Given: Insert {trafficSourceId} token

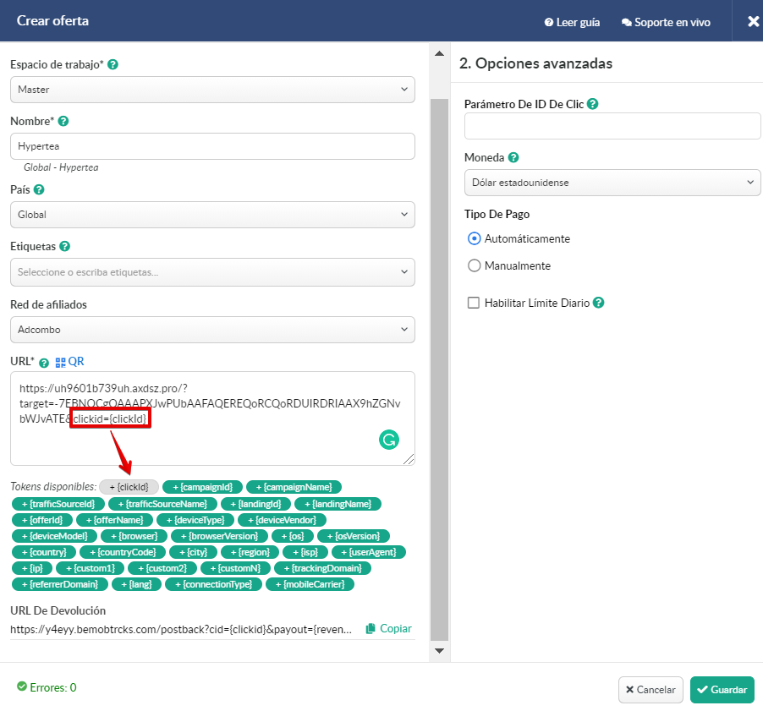Looking at the screenshot, I should (x=58, y=504).
